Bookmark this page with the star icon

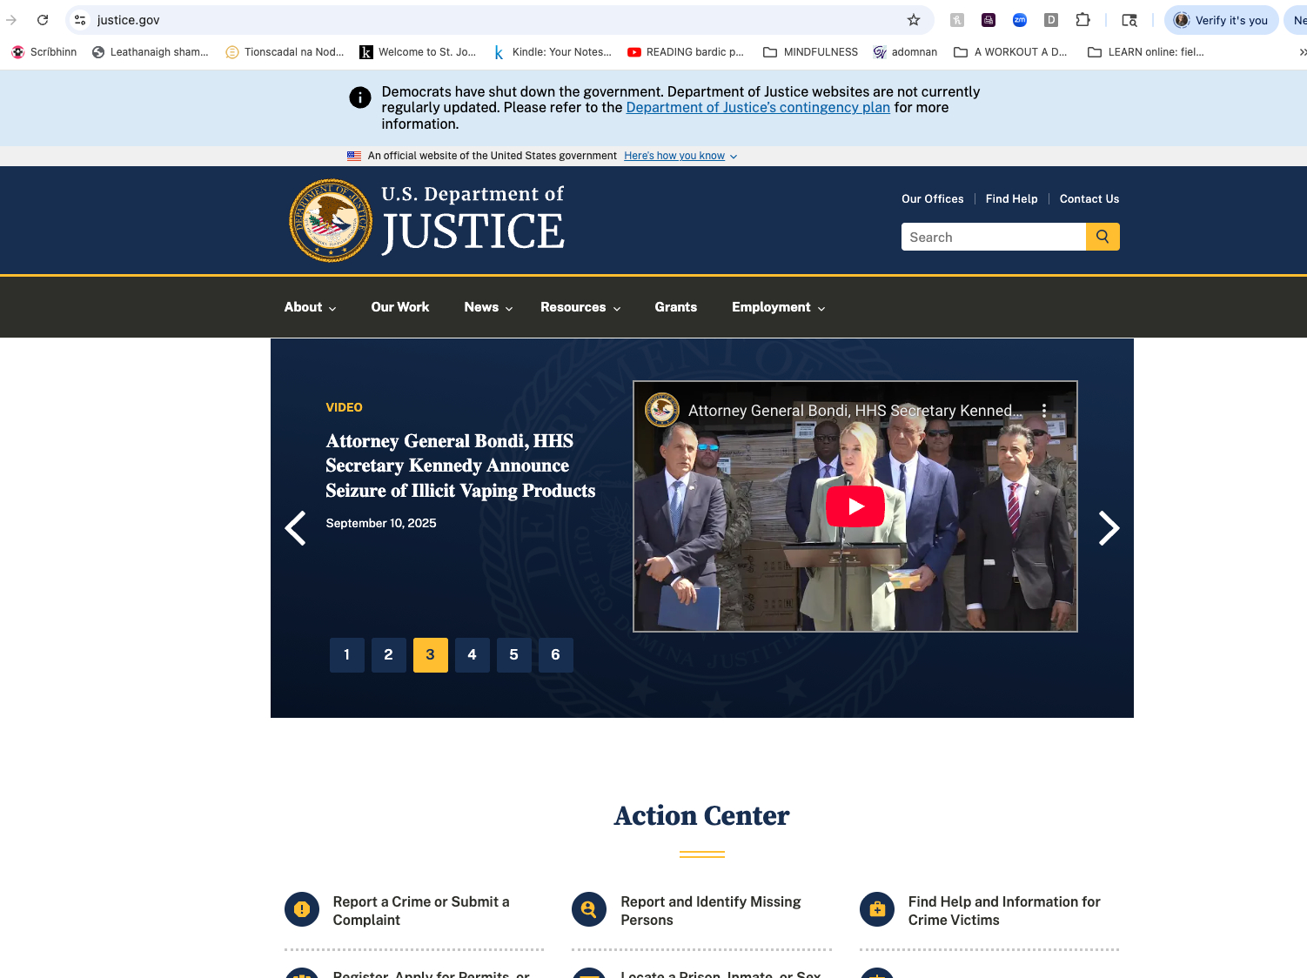913,20
